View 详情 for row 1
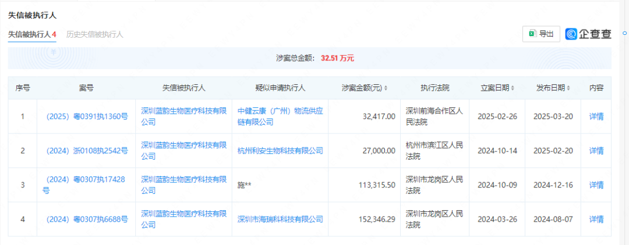The image size is (629, 245). click(596, 117)
